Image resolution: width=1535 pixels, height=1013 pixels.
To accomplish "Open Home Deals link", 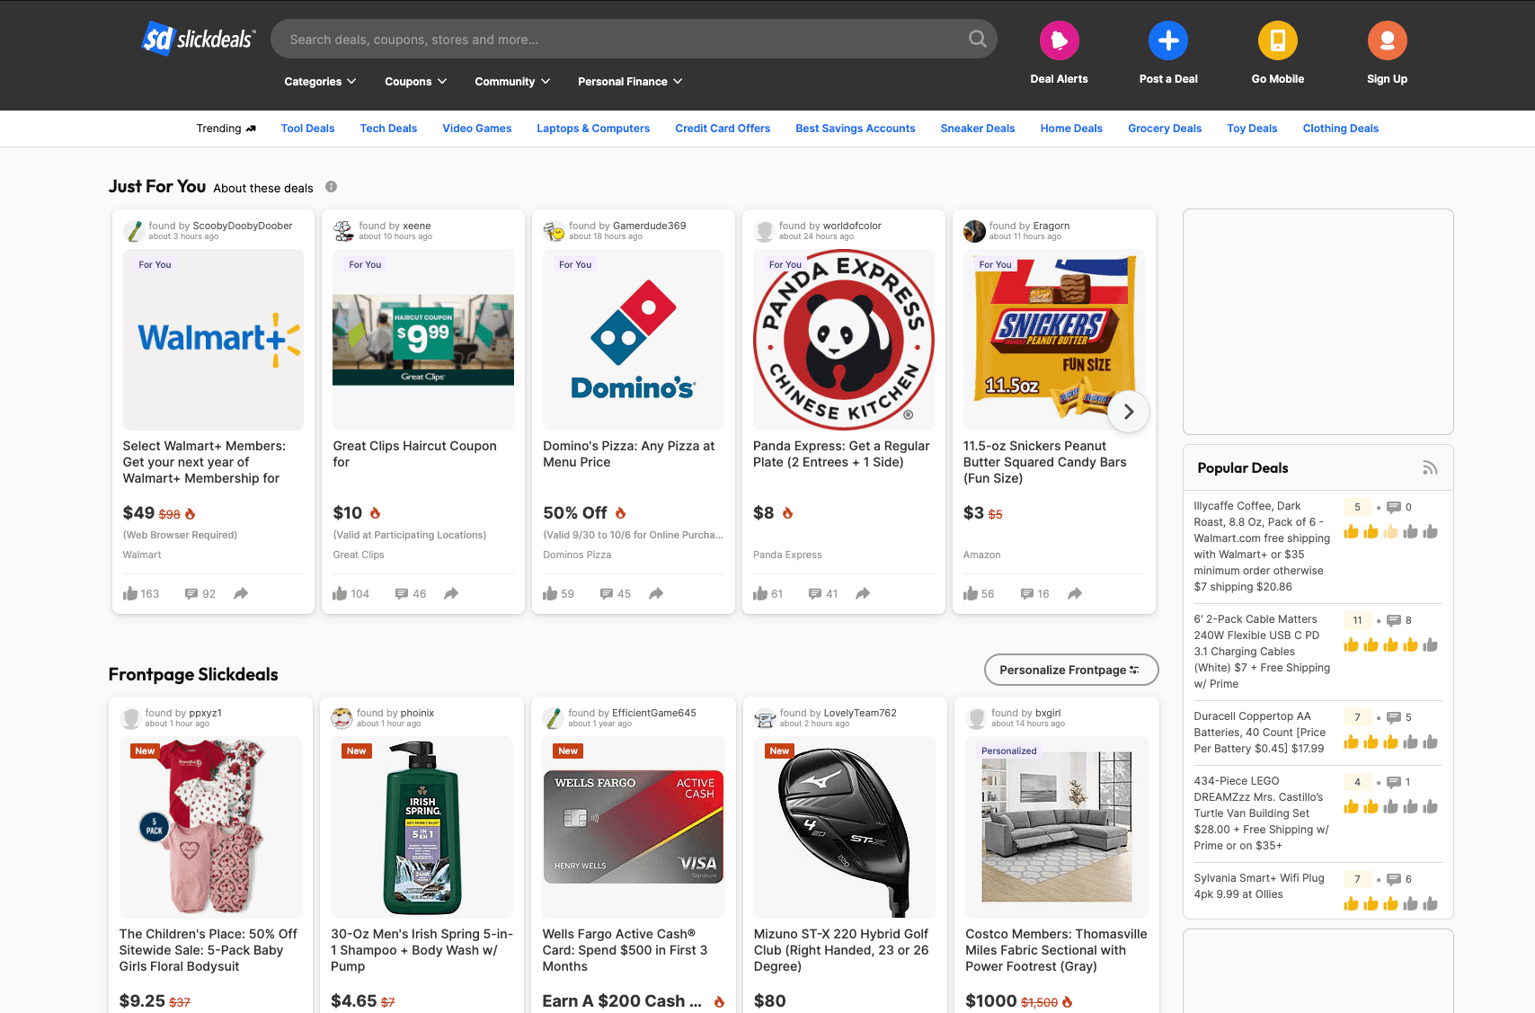I will pos(1071,129).
